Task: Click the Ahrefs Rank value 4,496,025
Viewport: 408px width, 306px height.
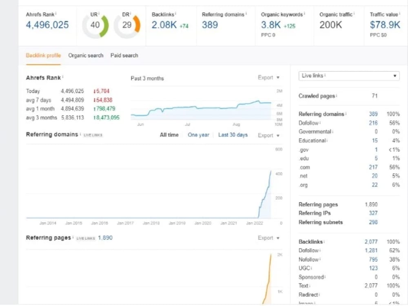Action: (47, 25)
